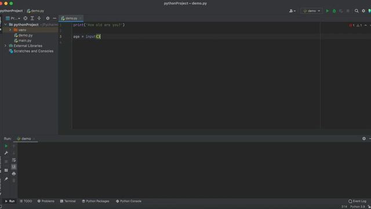Open the demo run configuration dropdown
This screenshot has height=209, width=371.
(x=312, y=11)
